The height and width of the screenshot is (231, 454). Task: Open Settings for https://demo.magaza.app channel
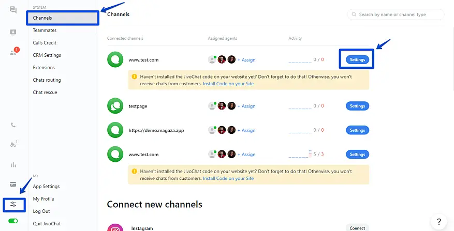[x=357, y=130]
